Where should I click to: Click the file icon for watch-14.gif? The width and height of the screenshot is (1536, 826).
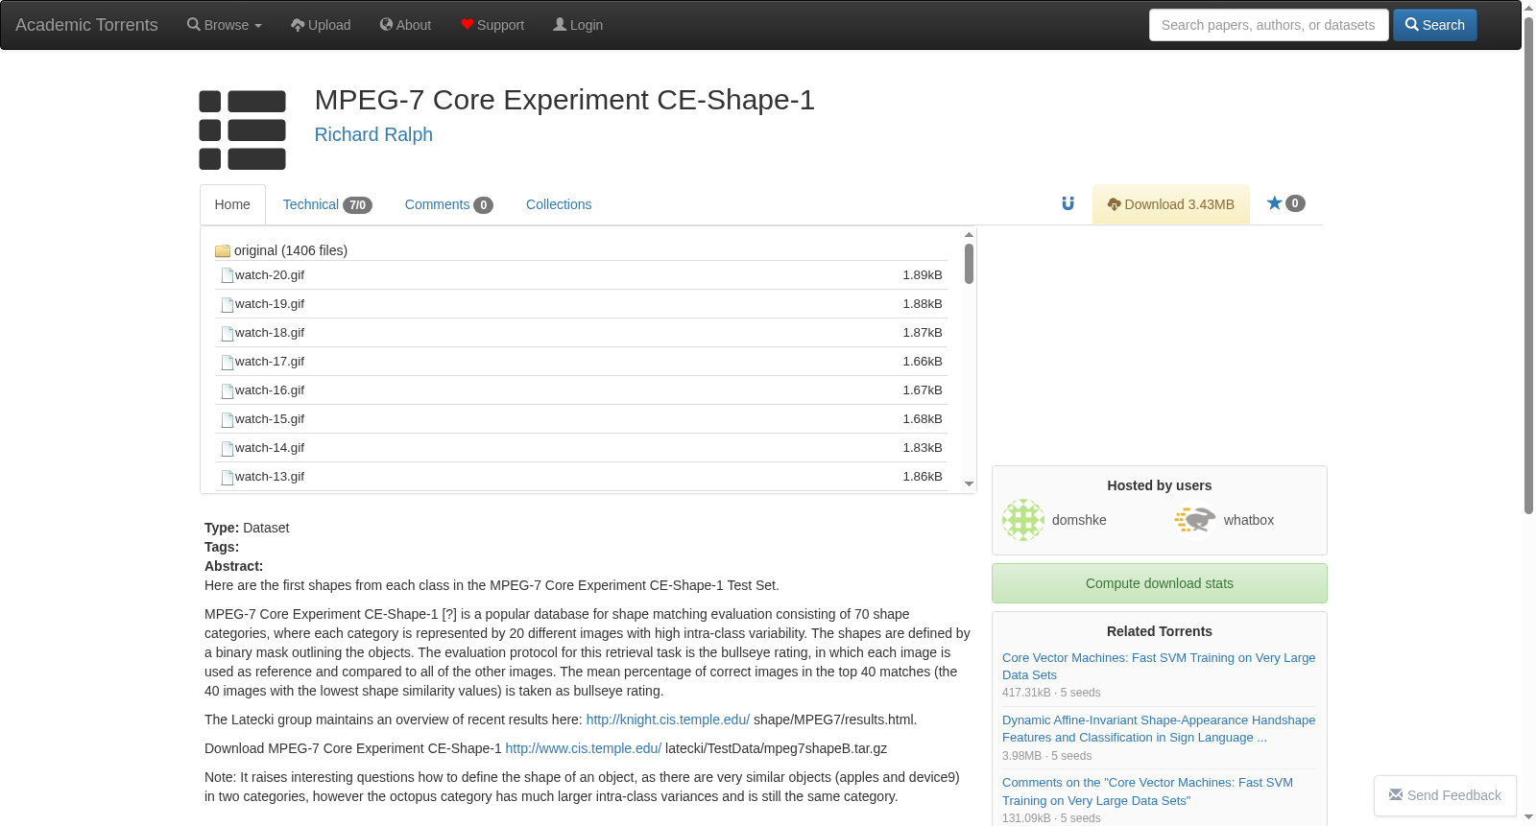228,448
